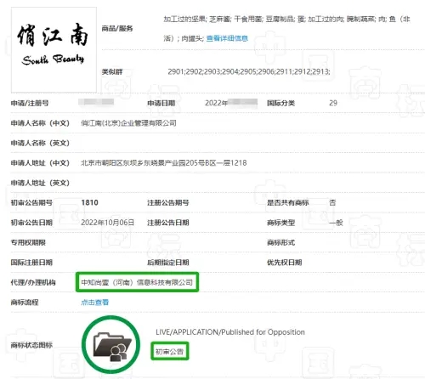Click the 初审公告日期 label
This screenshot has height=379, width=425.
(31, 223)
